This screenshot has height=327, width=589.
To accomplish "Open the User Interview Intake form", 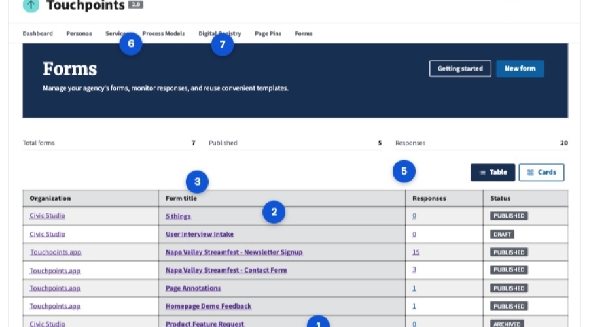I will 199,234.
